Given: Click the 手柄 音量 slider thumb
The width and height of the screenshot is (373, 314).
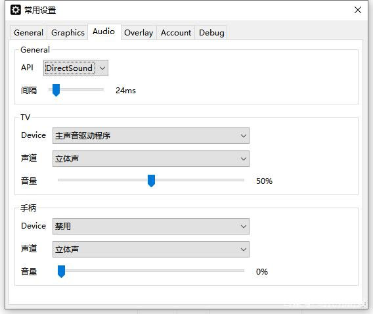Looking at the screenshot, I should [x=61, y=271].
